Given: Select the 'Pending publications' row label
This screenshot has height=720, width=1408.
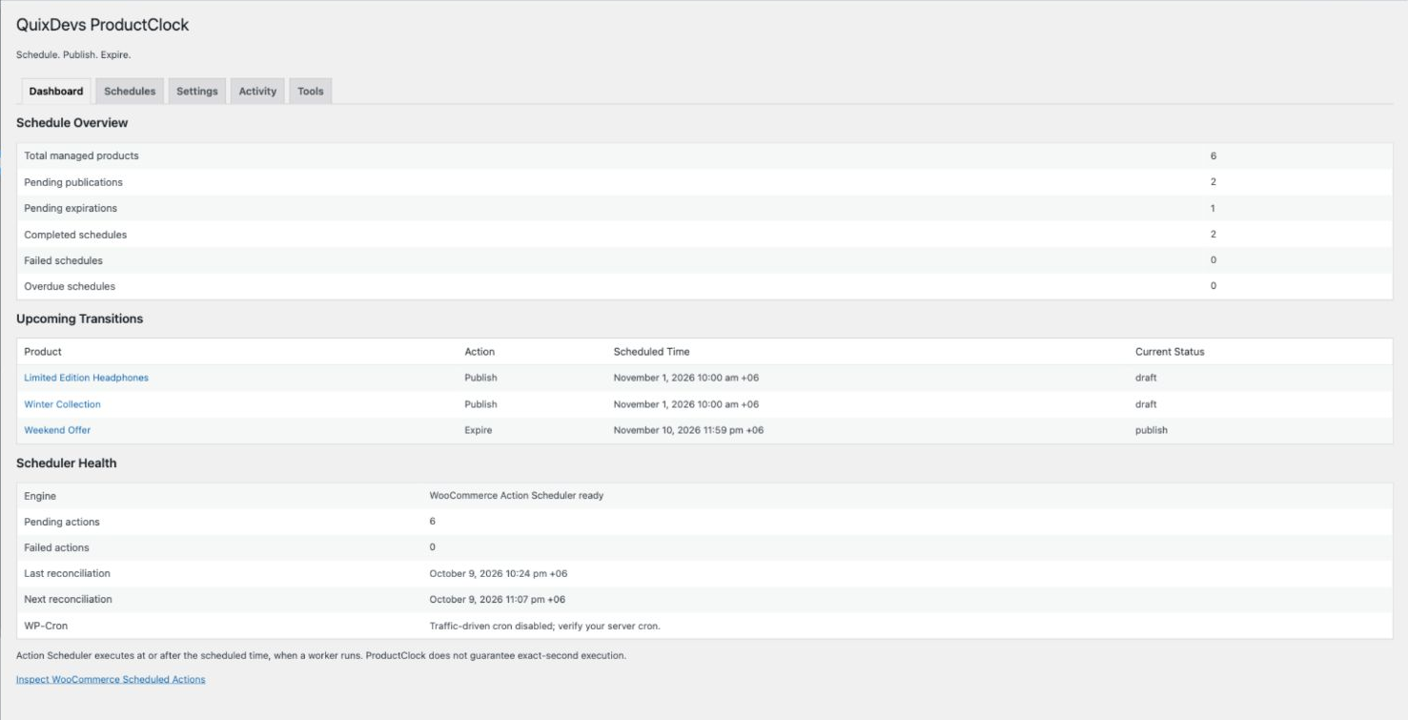Looking at the screenshot, I should [73, 182].
